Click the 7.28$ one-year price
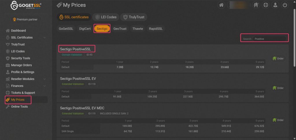The height and width of the screenshot is (140, 296). tap(120, 67)
